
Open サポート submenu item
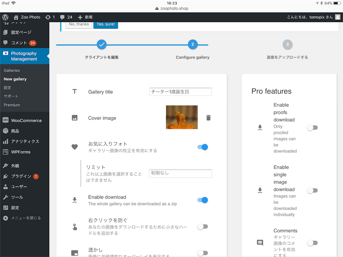coord(11,96)
